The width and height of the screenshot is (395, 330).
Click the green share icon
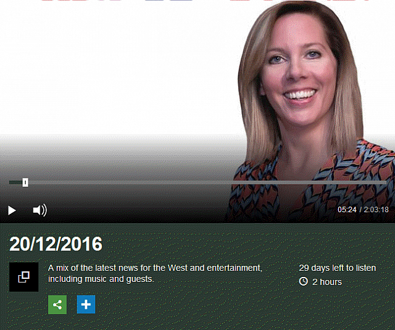[x=57, y=304]
